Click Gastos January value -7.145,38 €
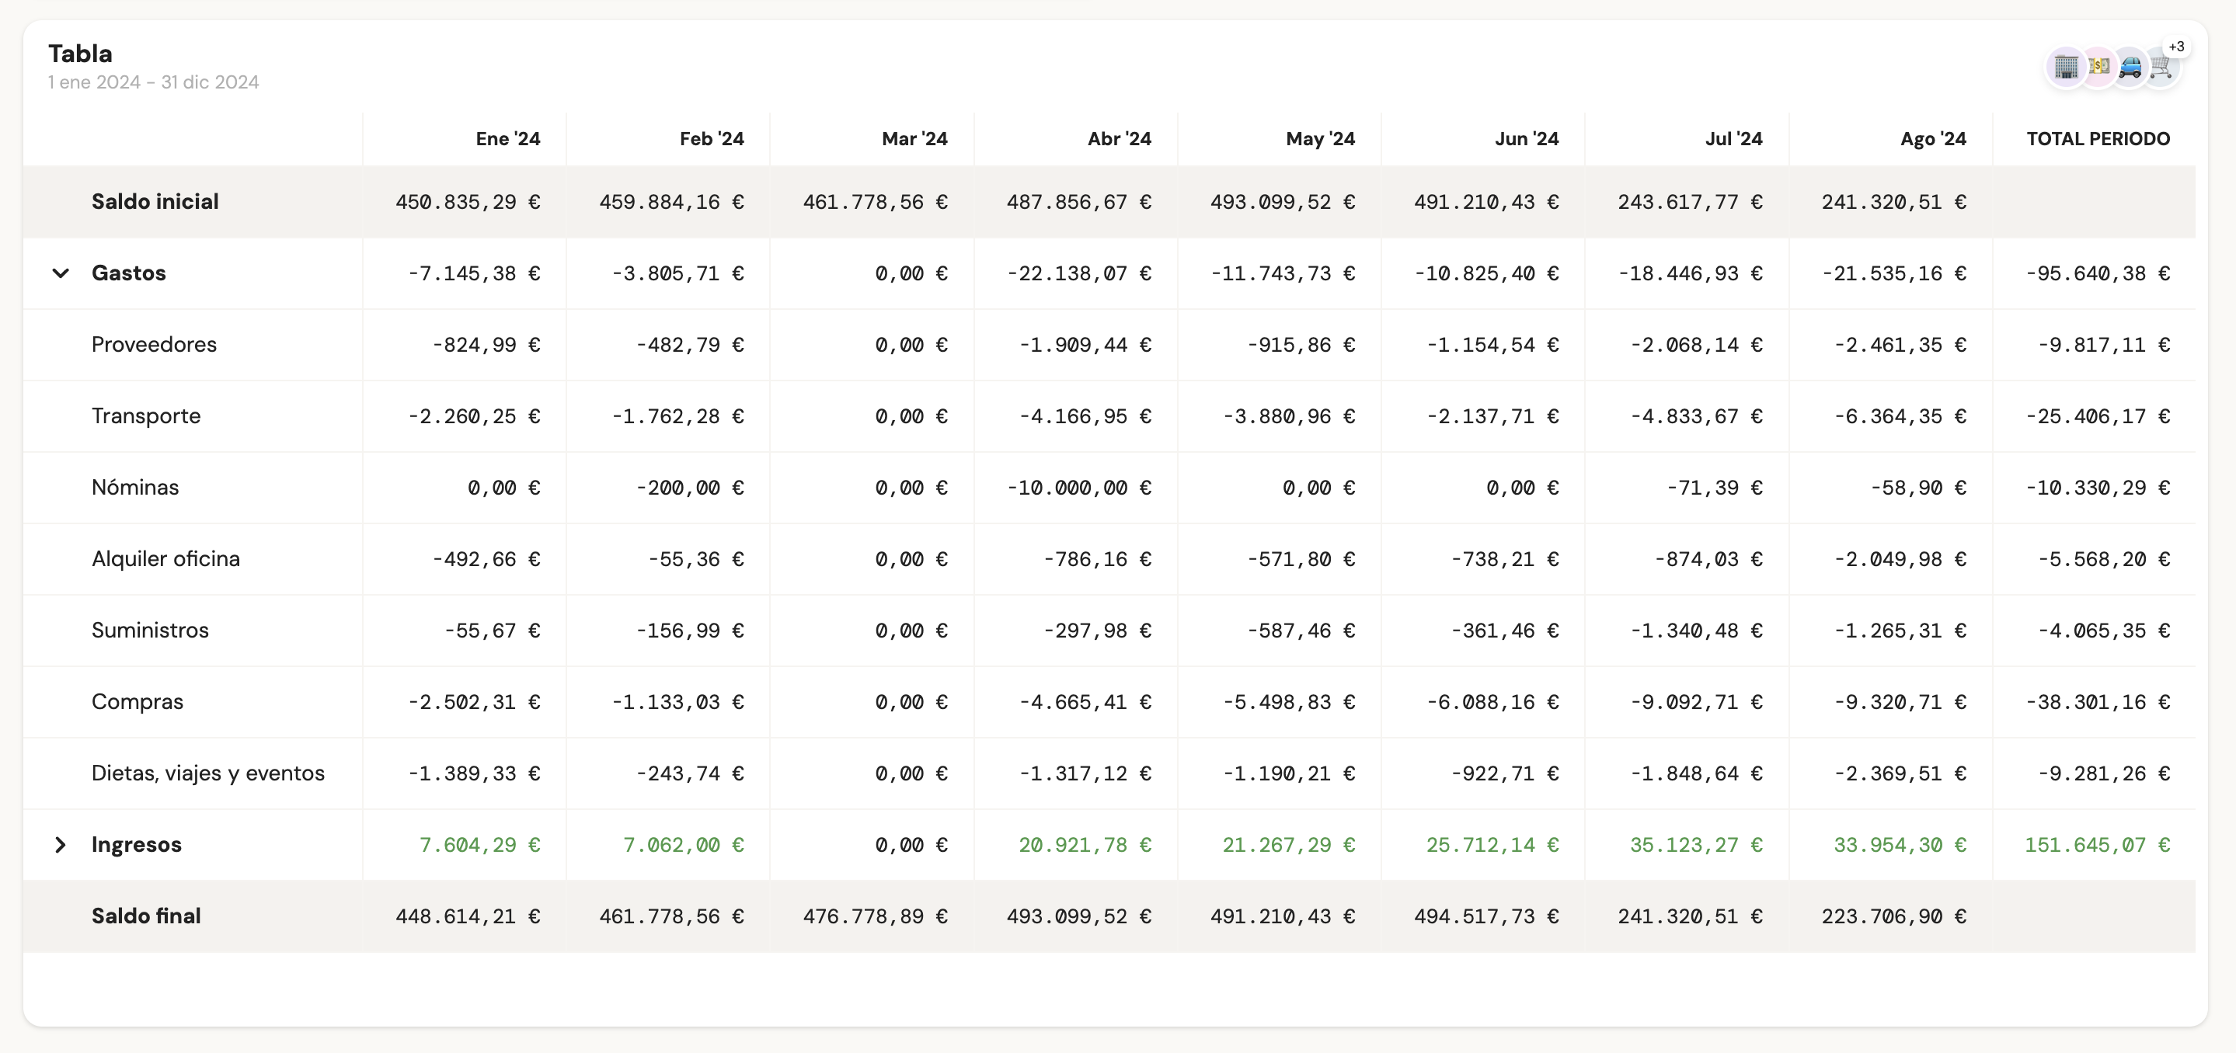The width and height of the screenshot is (2236, 1053). click(x=474, y=273)
